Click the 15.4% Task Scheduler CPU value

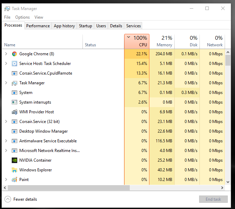(141, 64)
